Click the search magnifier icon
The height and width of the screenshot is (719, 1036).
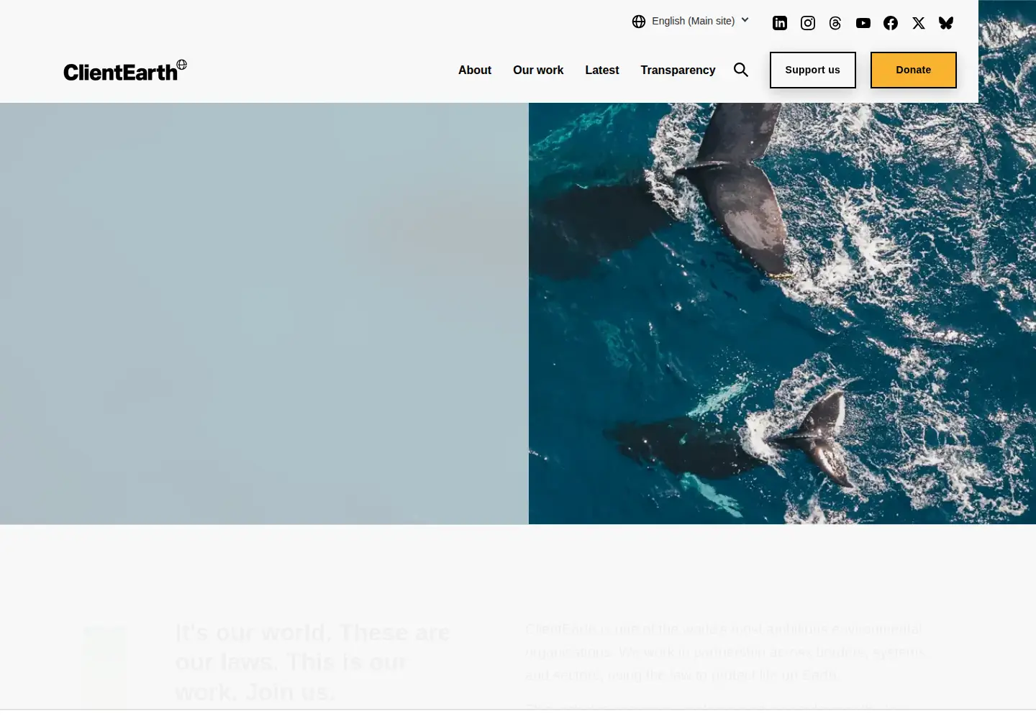741,70
